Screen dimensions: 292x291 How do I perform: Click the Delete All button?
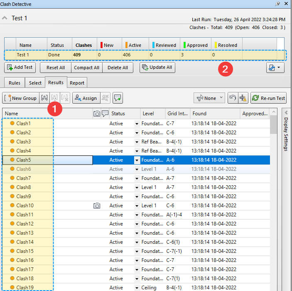118,68
